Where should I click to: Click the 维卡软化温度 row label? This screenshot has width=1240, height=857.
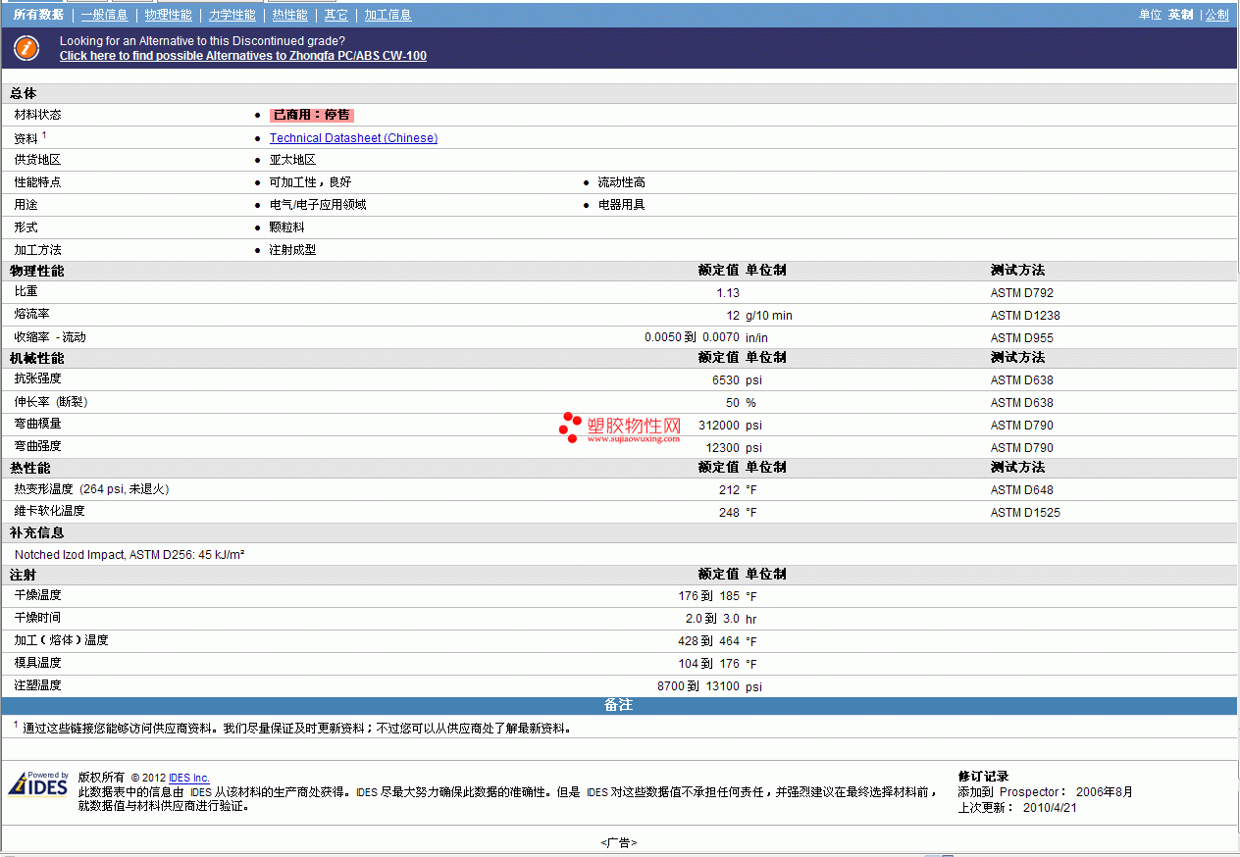pyautogui.click(x=49, y=511)
